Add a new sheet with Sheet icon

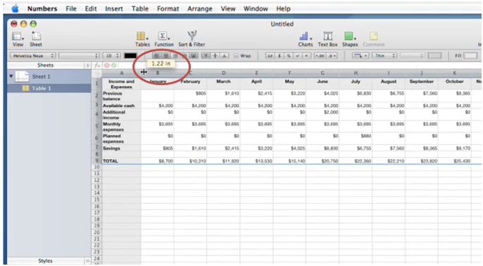pyautogui.click(x=36, y=37)
